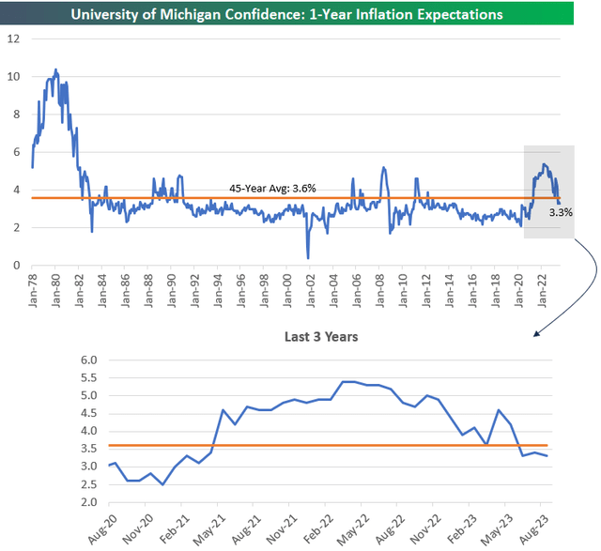The height and width of the screenshot is (551, 601).
Task: Click the Jan-86 axis label
Action: [x=125, y=290]
